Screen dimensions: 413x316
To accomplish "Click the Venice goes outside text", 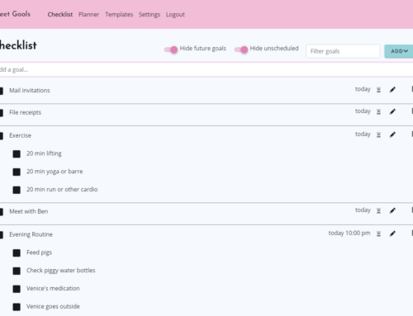I will coord(53,306).
